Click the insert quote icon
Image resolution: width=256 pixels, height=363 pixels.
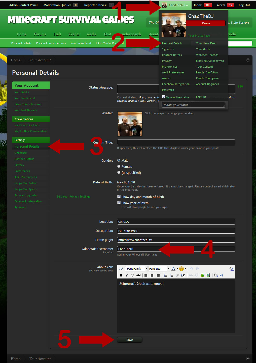222,275
